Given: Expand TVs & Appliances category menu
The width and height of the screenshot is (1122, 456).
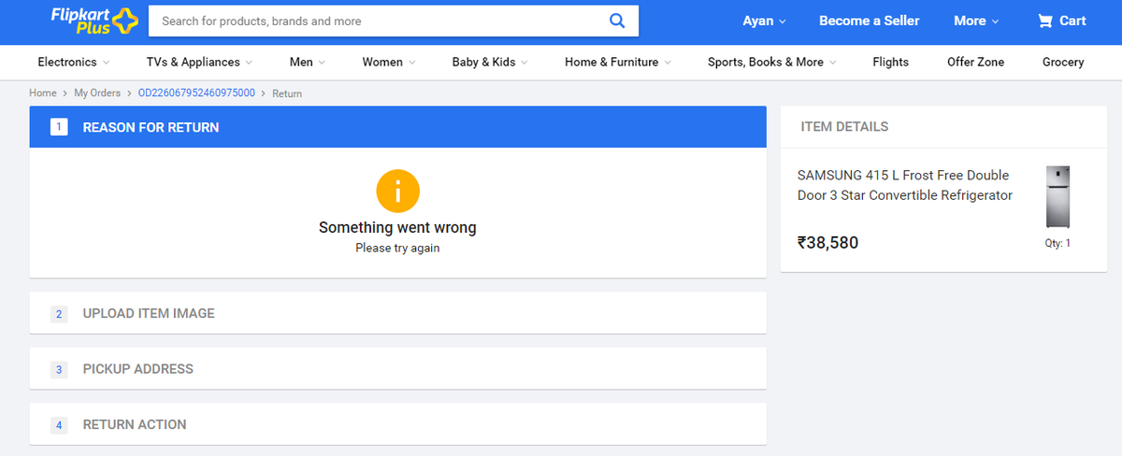Looking at the screenshot, I should click(199, 62).
